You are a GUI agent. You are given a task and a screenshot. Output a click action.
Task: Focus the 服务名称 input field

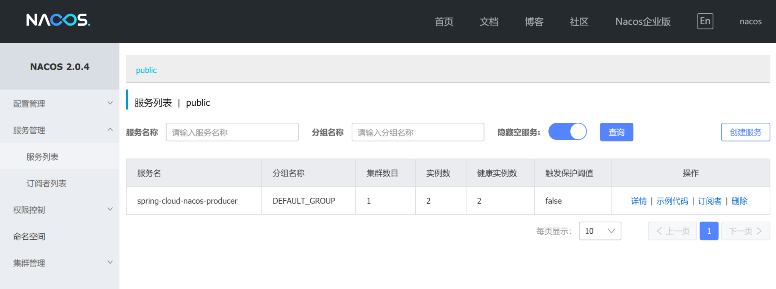click(x=232, y=132)
